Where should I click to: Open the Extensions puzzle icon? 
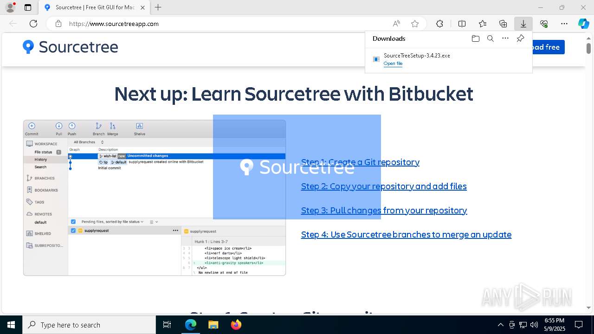(x=439, y=24)
